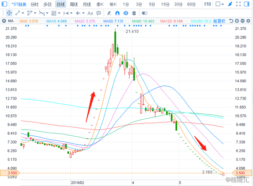This screenshot has height=186, width=253.
Task: Switch to the 分时 intraday tab
Action: [x=34, y=5]
